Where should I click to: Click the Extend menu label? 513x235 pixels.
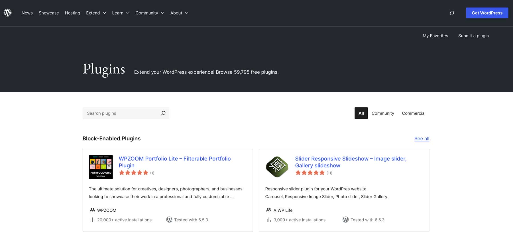click(93, 13)
